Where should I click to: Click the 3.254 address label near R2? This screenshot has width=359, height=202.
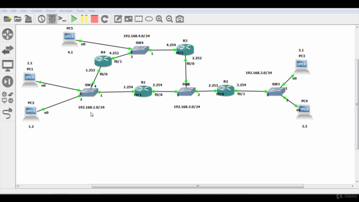pos(241,85)
